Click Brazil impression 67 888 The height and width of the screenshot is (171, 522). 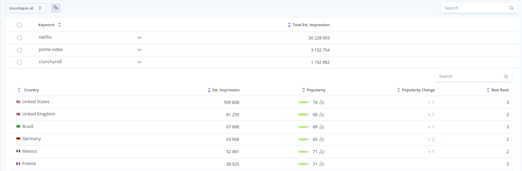pyautogui.click(x=232, y=127)
